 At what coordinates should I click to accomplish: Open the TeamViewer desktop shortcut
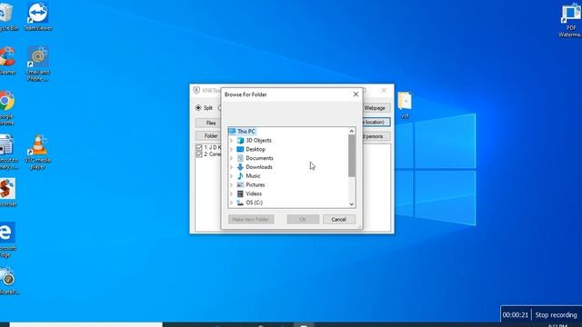(x=37, y=16)
